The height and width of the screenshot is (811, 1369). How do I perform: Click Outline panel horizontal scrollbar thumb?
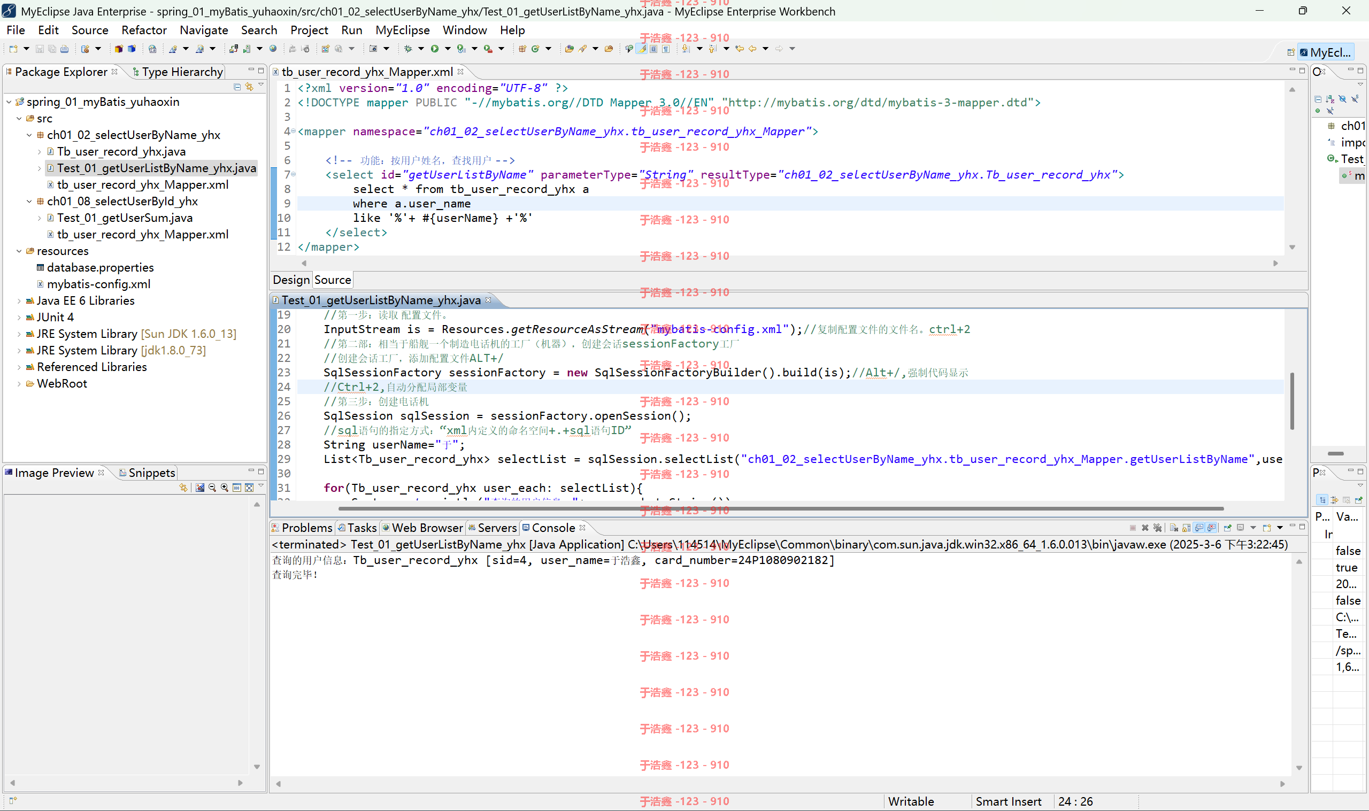pos(1336,453)
